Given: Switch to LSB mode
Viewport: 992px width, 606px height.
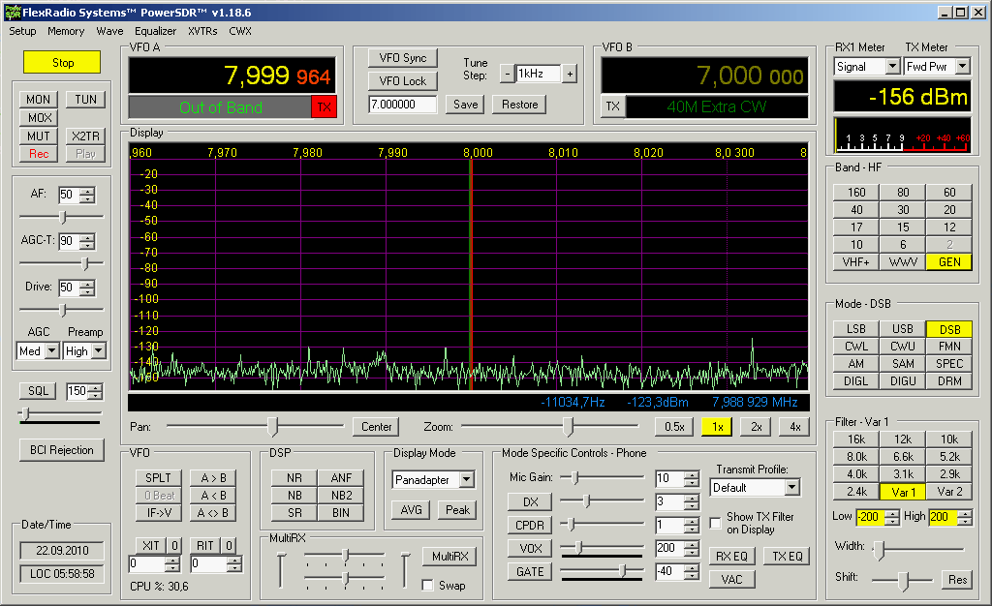Looking at the screenshot, I should pyautogui.click(x=856, y=329).
